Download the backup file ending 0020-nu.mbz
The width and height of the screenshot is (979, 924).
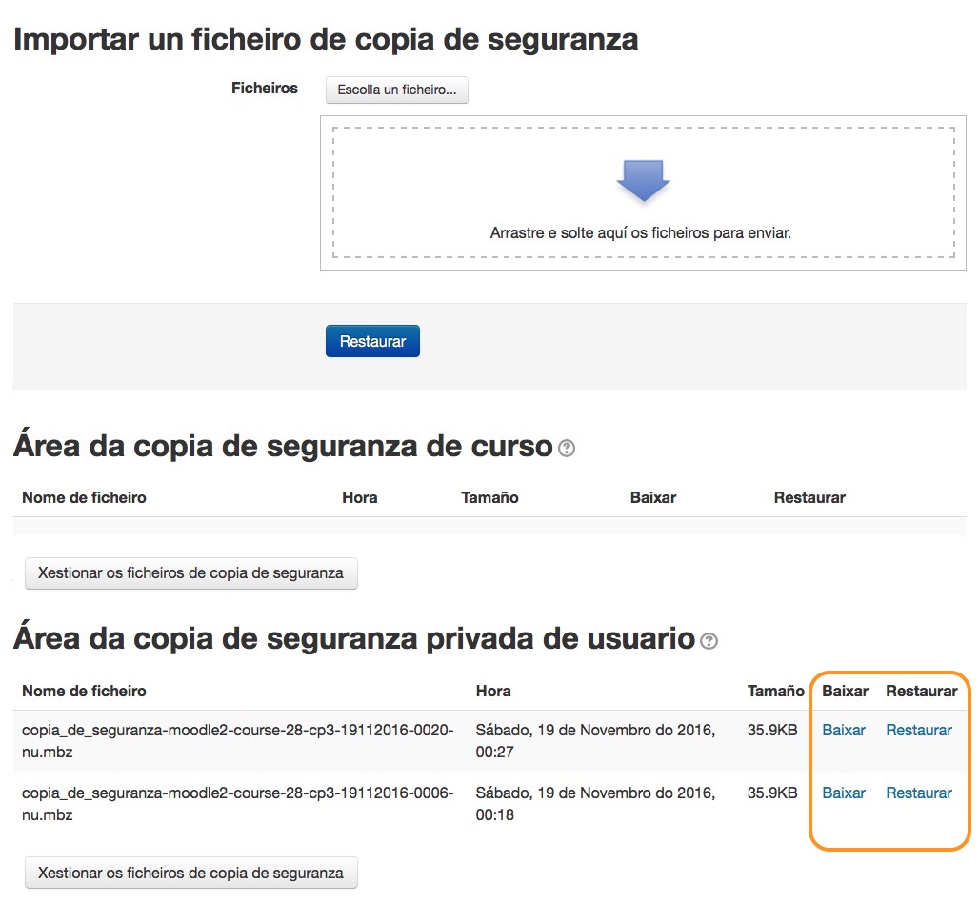843,731
